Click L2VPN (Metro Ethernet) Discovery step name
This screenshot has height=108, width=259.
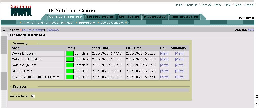click(35, 77)
